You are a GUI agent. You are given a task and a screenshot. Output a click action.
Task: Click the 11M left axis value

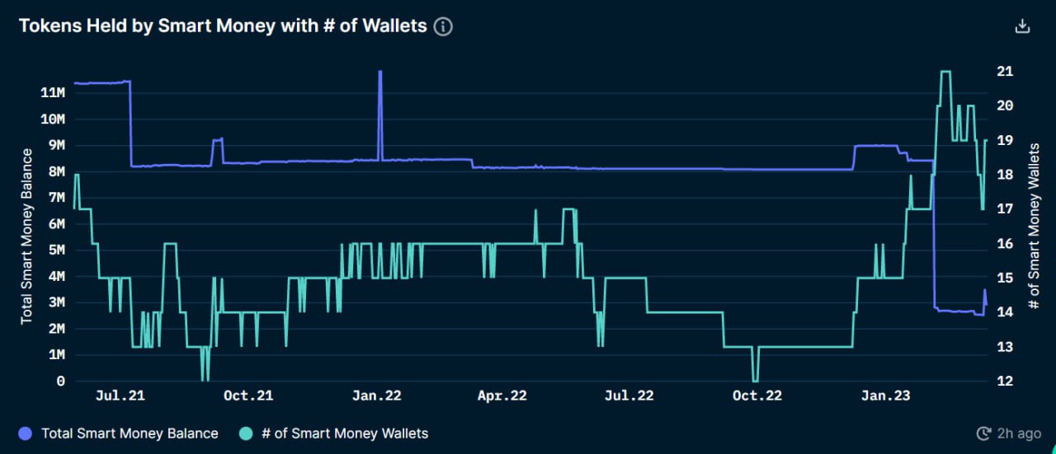[x=52, y=93]
